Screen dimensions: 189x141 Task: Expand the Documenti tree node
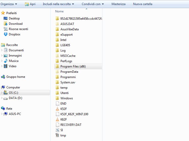(x=2, y=50)
